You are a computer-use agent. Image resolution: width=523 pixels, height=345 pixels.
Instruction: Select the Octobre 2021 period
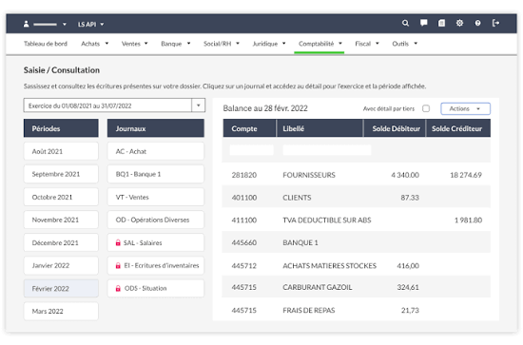[x=61, y=197]
